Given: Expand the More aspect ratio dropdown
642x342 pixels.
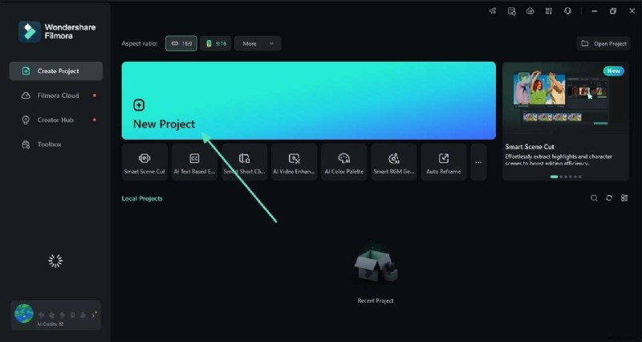Looking at the screenshot, I should pyautogui.click(x=258, y=43).
